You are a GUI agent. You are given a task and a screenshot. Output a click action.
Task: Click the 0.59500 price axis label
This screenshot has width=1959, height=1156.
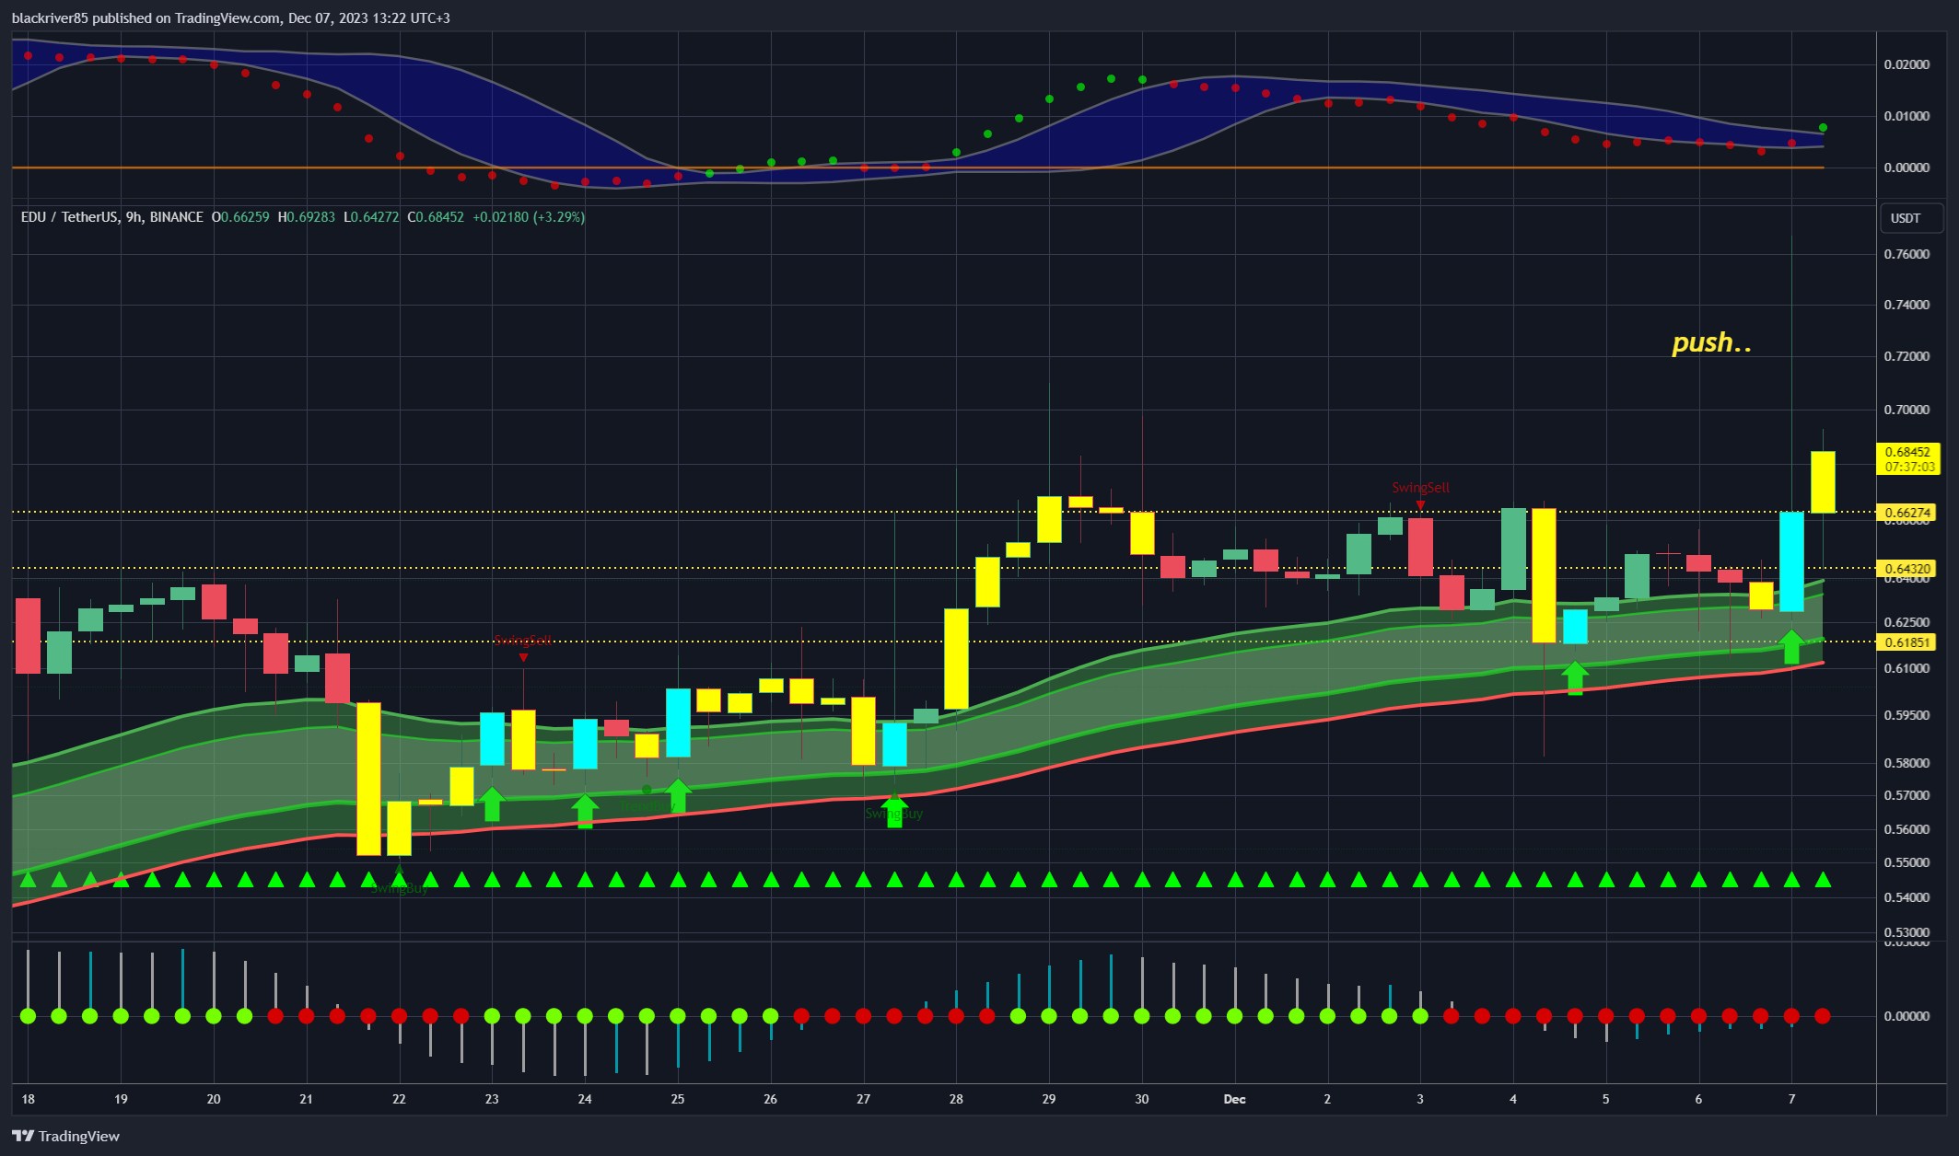click(1907, 715)
